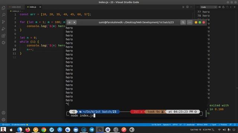
Task: Add a new tab in terminal window
Action: pos(70,22)
